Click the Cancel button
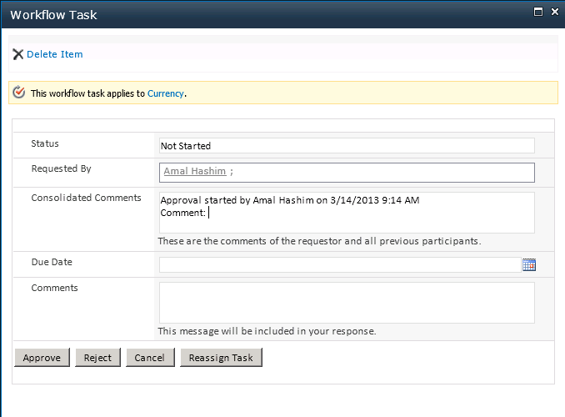The height and width of the screenshot is (417, 565). [x=150, y=358]
